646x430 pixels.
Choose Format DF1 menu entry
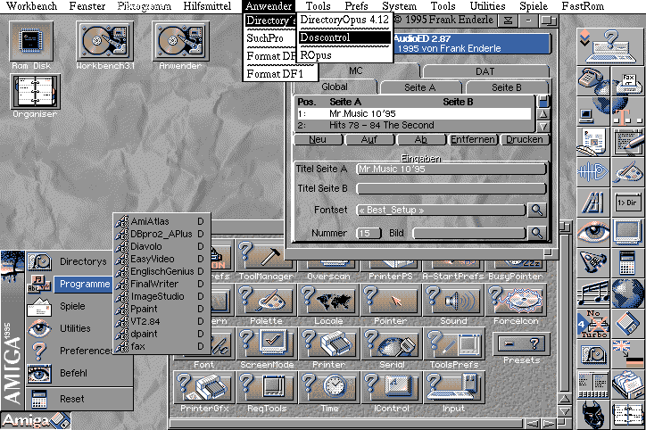[280, 74]
